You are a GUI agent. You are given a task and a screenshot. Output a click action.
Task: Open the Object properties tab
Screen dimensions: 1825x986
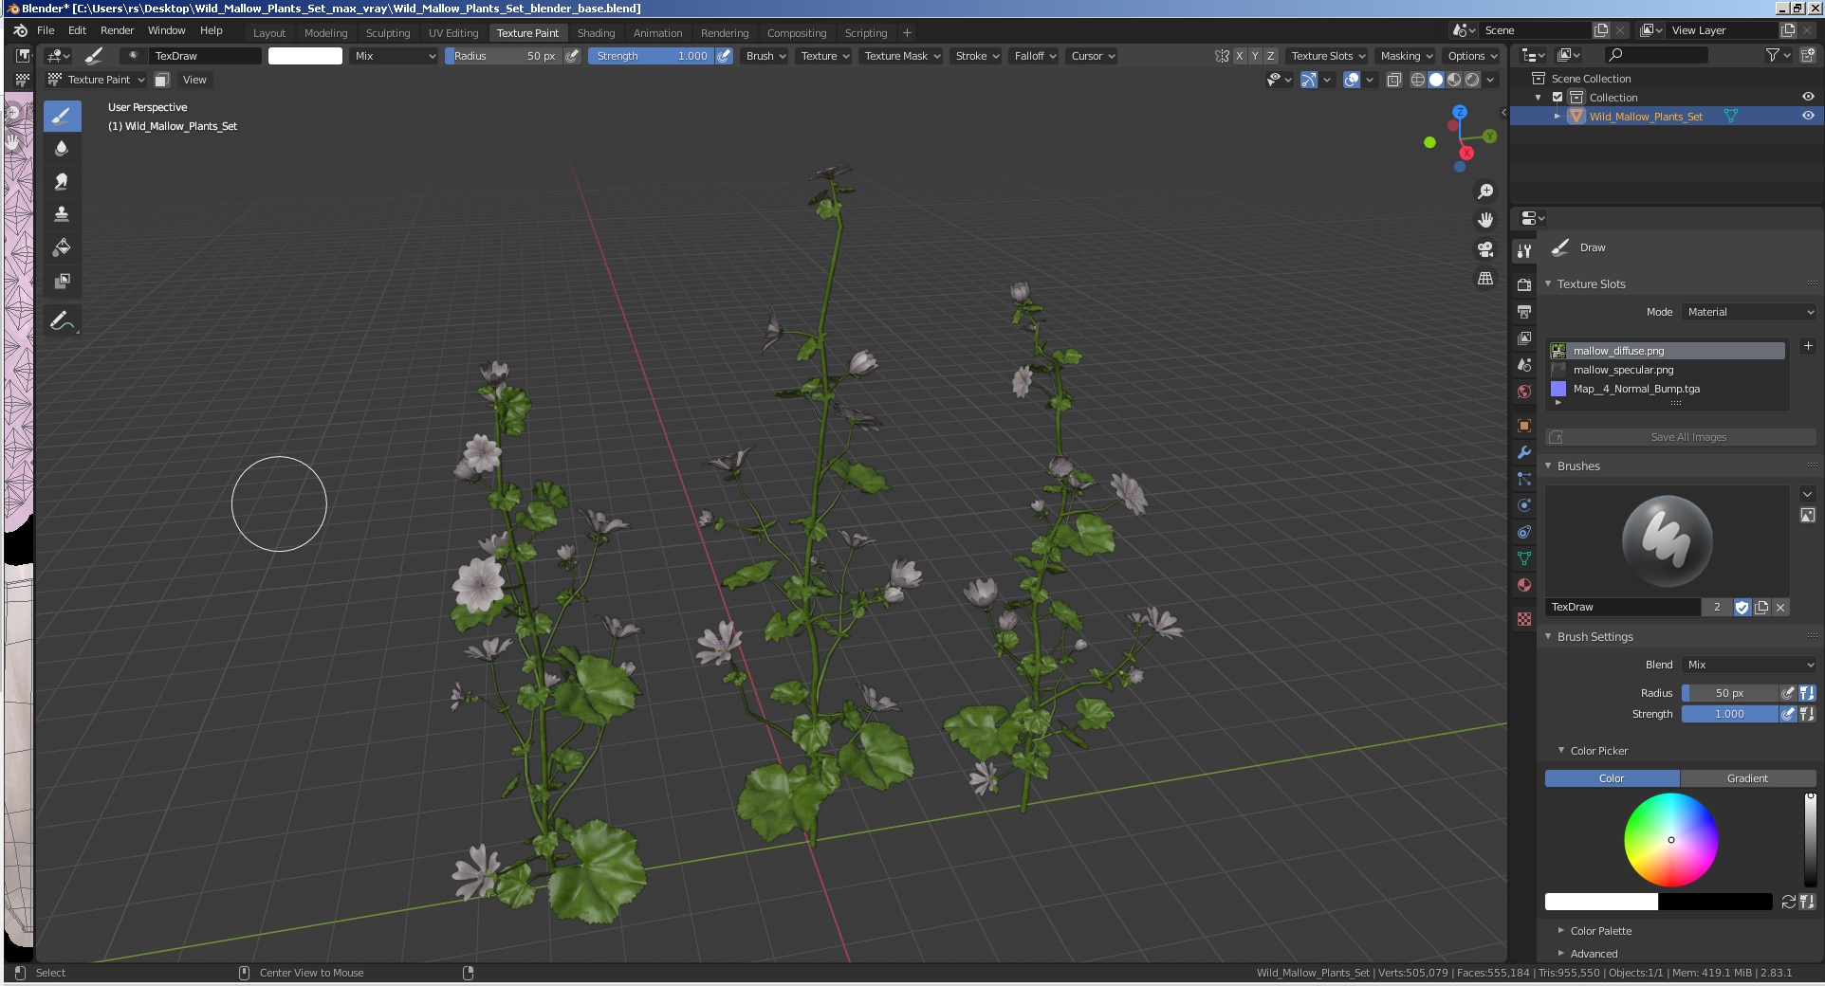[x=1523, y=426]
